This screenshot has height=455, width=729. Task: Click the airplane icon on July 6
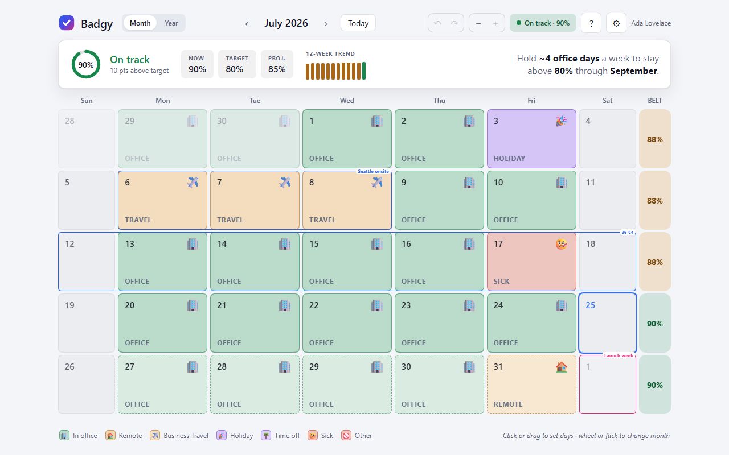click(x=193, y=183)
